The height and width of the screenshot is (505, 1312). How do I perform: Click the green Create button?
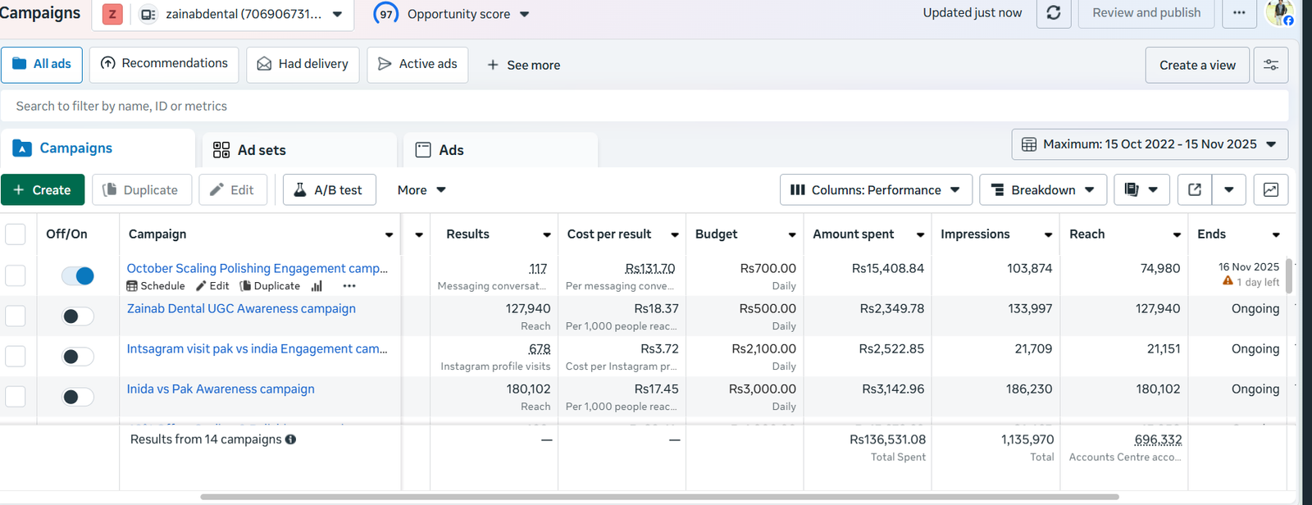[x=43, y=190]
